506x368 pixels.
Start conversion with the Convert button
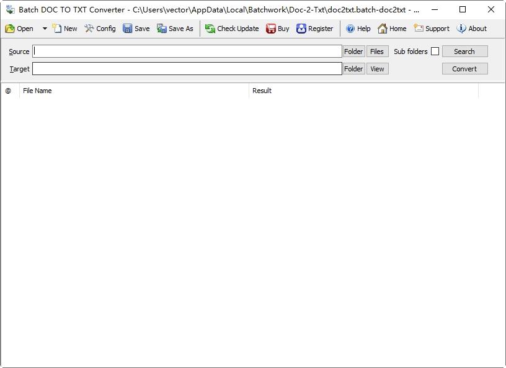click(x=464, y=69)
